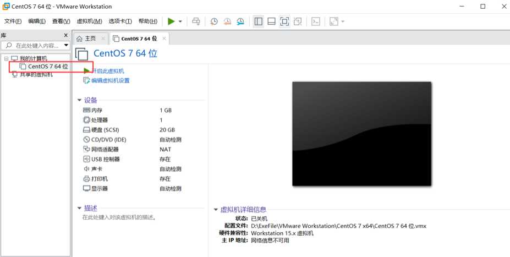Click the VMware icon in title bar
Image resolution: width=510 pixels, height=257 pixels.
(x=6, y=6)
